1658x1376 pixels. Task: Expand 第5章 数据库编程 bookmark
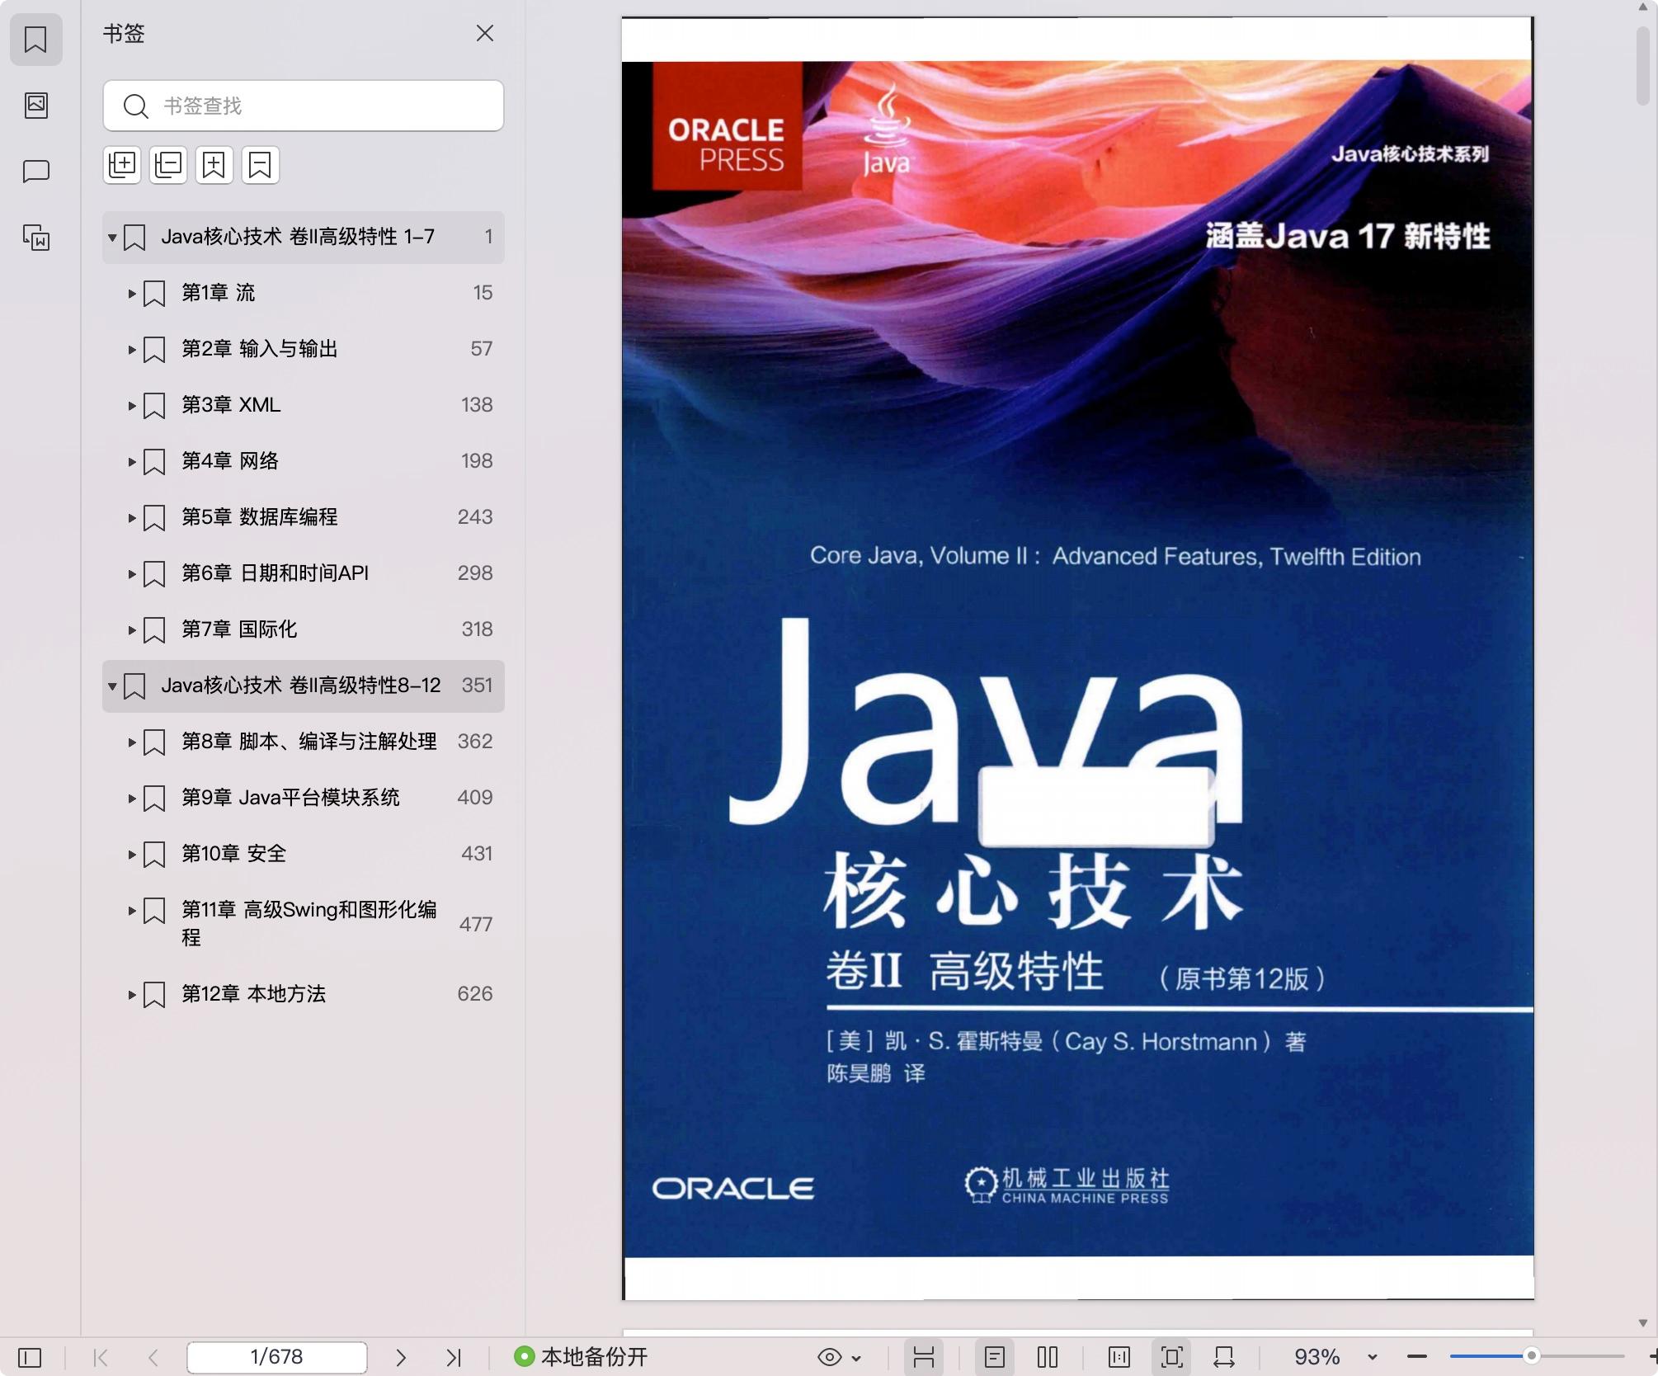pyautogui.click(x=132, y=517)
